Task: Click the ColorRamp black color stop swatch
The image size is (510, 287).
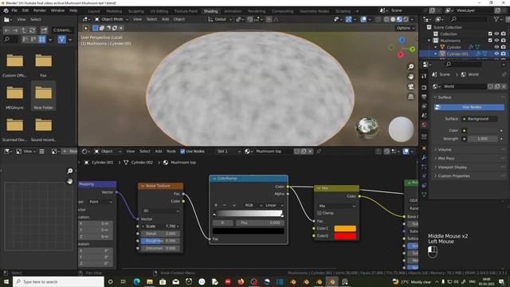Action: coord(248,230)
